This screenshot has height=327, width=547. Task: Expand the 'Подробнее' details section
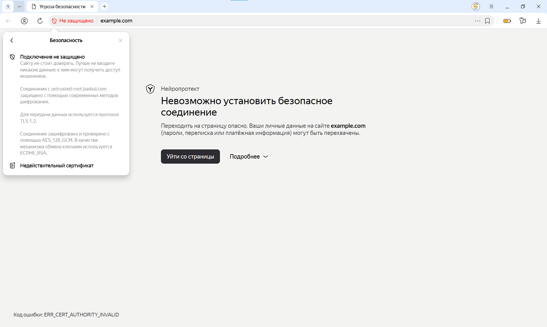(249, 157)
